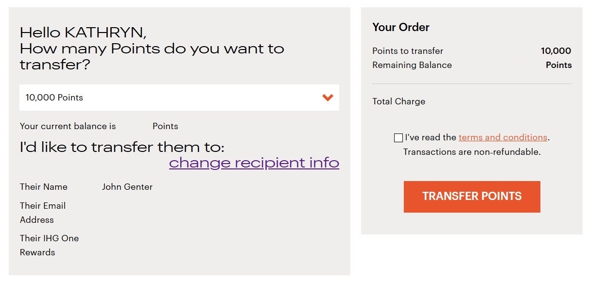Select the recipient name "John Genter"

coord(127,187)
